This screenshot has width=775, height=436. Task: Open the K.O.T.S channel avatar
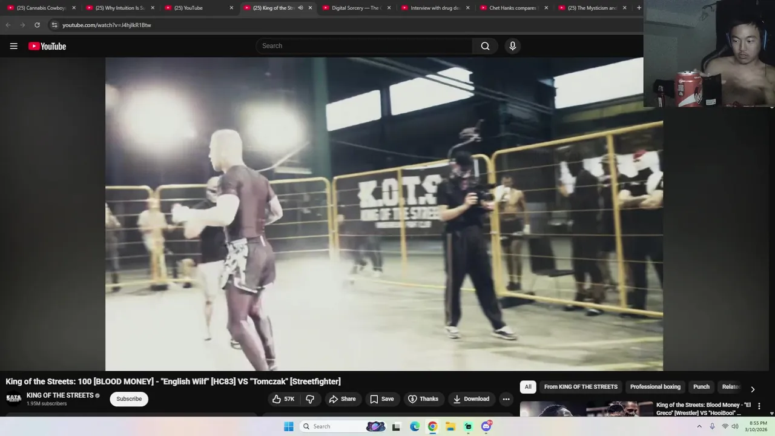click(13, 398)
